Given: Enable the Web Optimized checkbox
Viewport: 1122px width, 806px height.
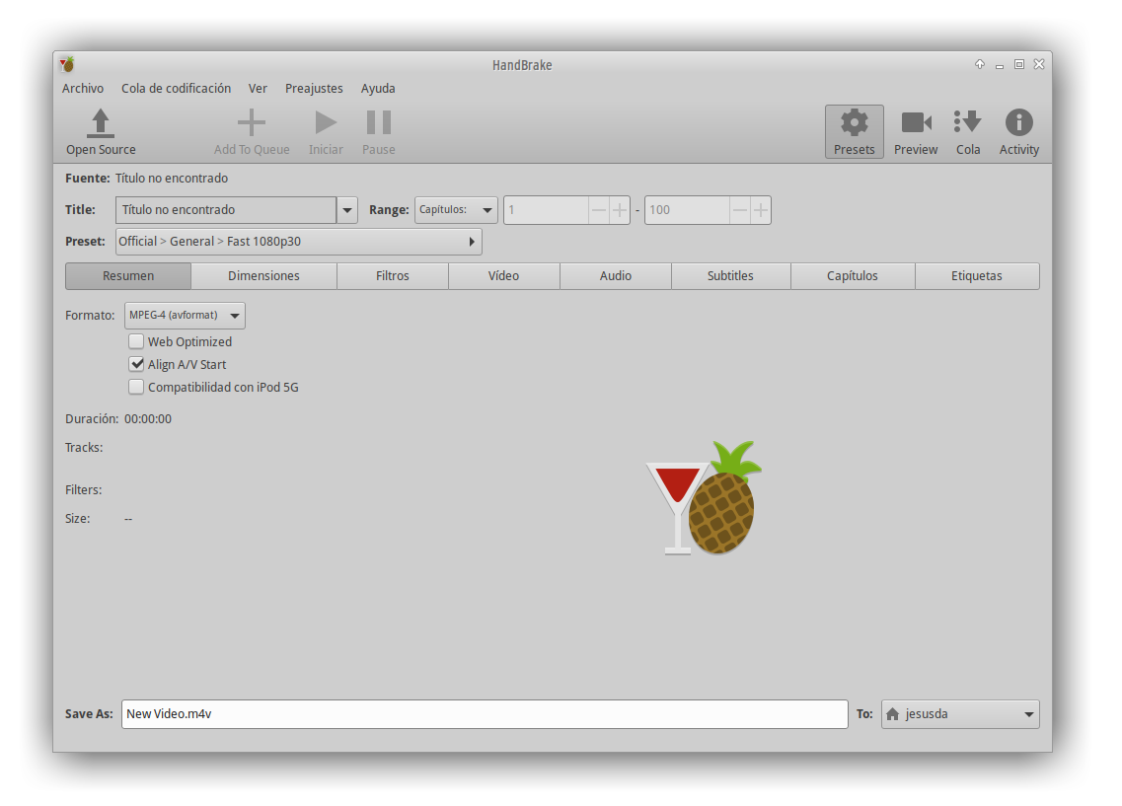Looking at the screenshot, I should 136,342.
